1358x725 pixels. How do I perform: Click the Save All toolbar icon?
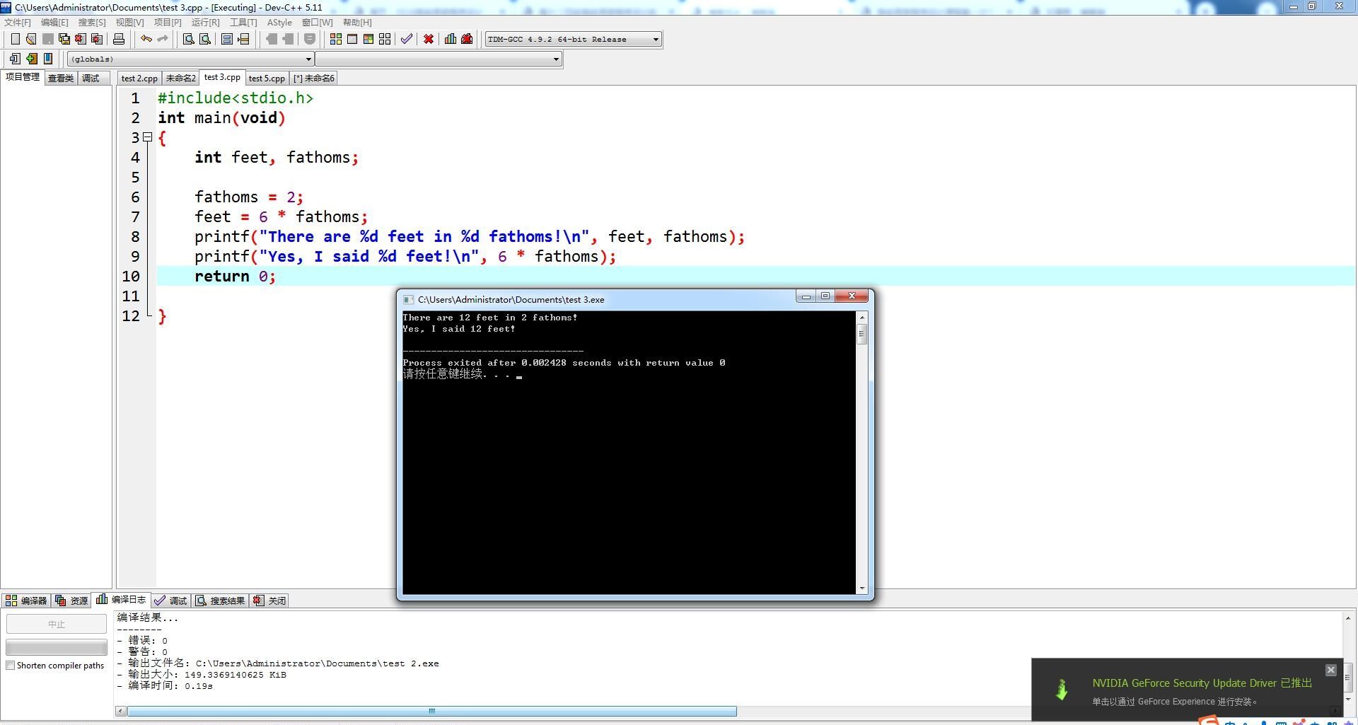click(64, 40)
